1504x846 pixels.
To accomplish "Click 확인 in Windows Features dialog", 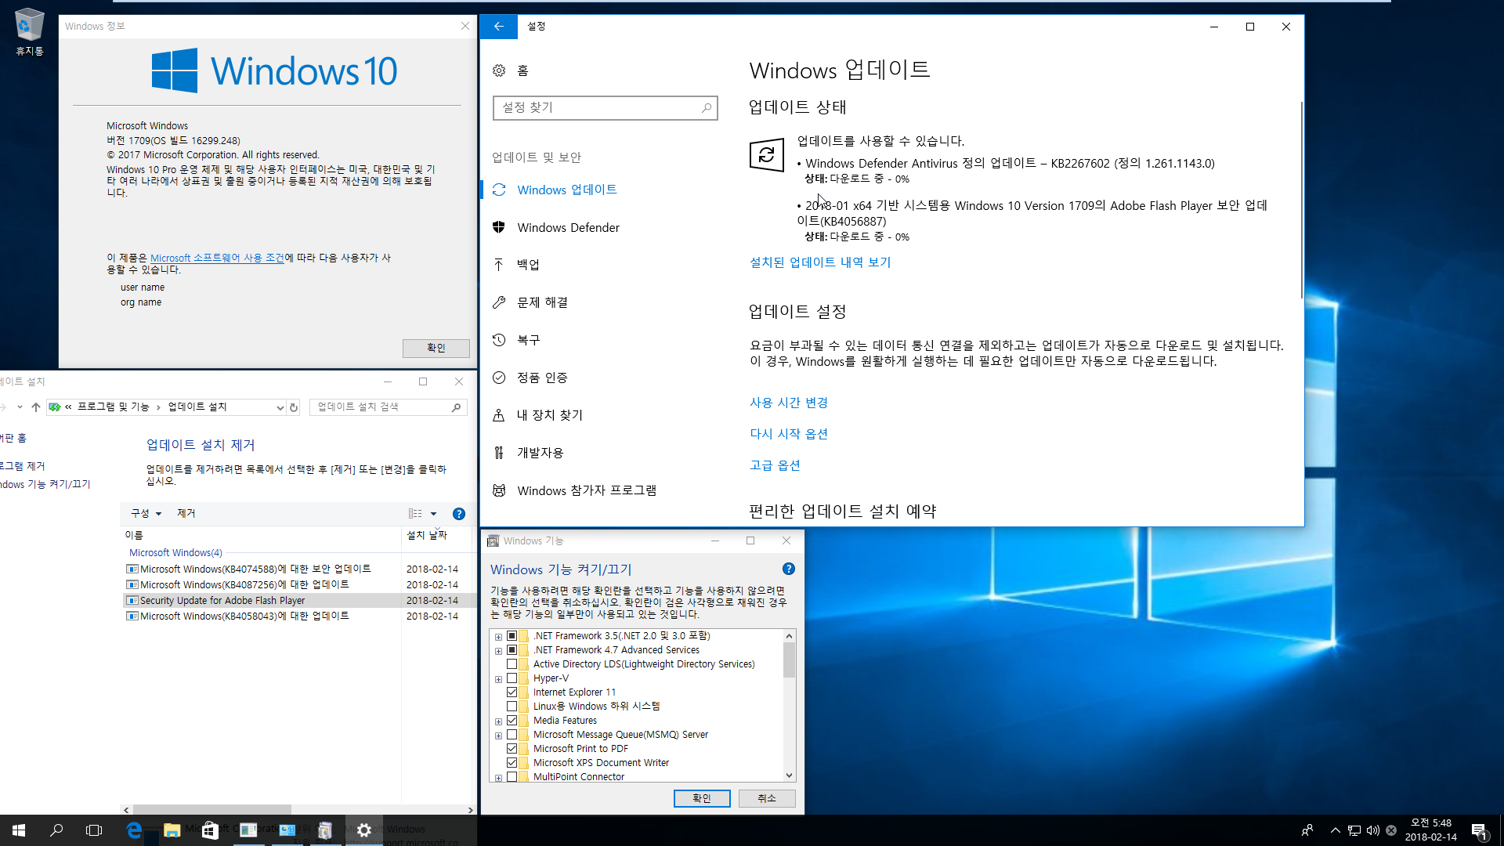I will point(702,798).
